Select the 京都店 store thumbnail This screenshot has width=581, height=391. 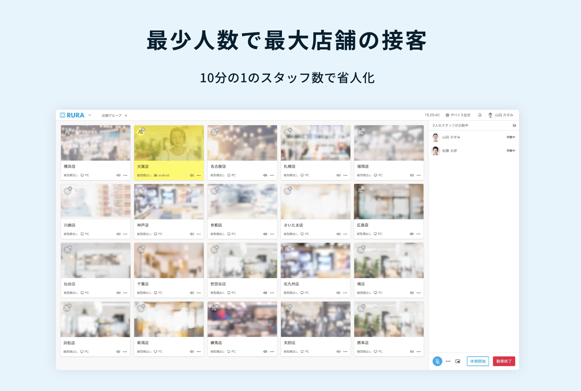click(242, 202)
